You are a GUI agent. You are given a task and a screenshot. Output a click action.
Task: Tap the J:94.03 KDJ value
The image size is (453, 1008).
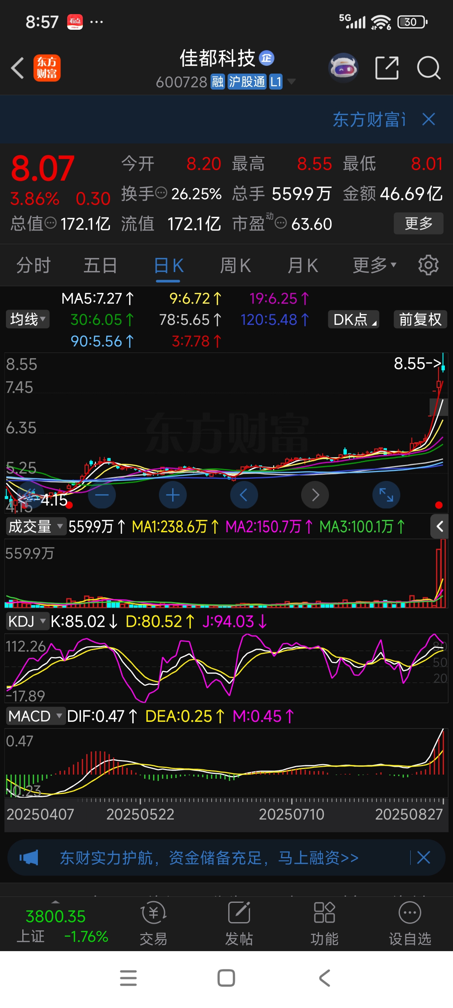tap(235, 621)
